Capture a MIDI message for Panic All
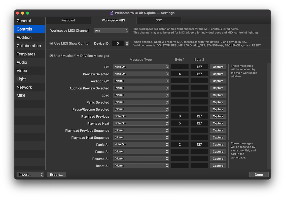 (218, 144)
